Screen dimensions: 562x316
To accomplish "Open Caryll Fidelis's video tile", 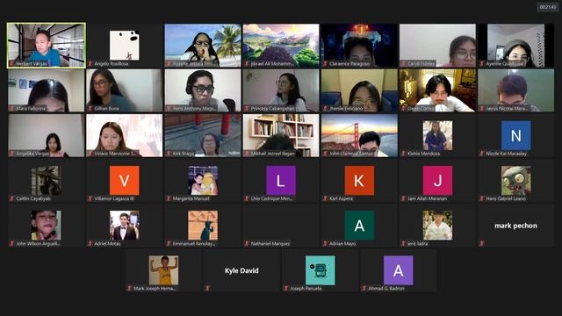I will [437, 46].
